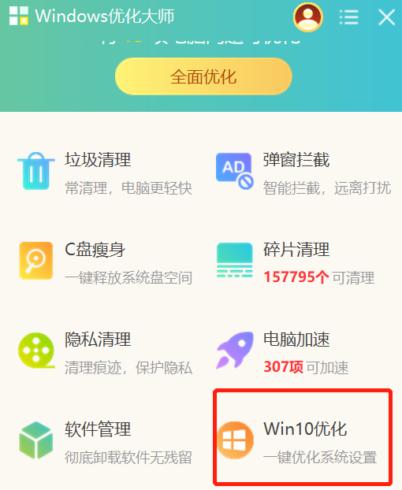
Task: Click the 全面优化 yellow button
Action: (x=203, y=76)
